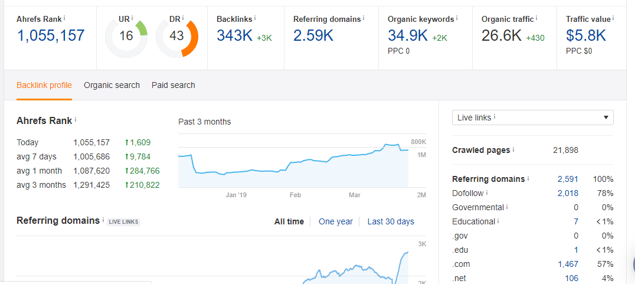Click the 26.6K organic traffic value
Viewport: 635px width, 284px height.
tap(502, 35)
